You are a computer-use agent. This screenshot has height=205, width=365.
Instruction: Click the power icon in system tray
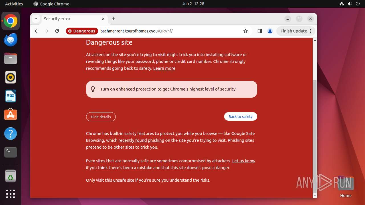(x=358, y=4)
